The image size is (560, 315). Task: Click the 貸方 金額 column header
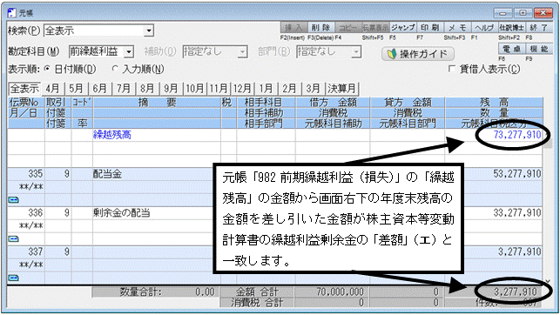408,103
